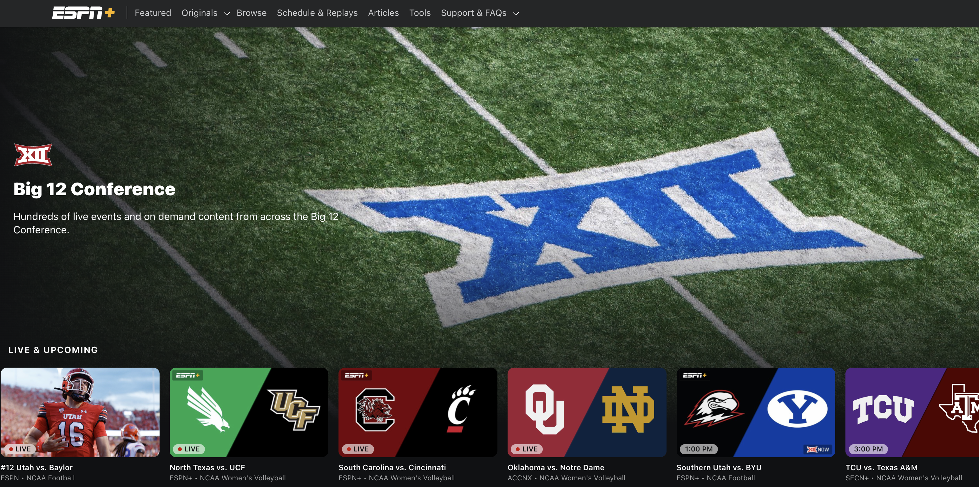Go to Browse

[x=251, y=13]
